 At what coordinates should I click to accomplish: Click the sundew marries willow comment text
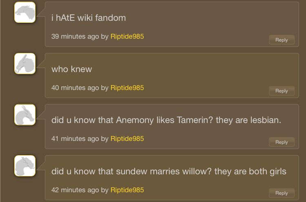click(169, 171)
